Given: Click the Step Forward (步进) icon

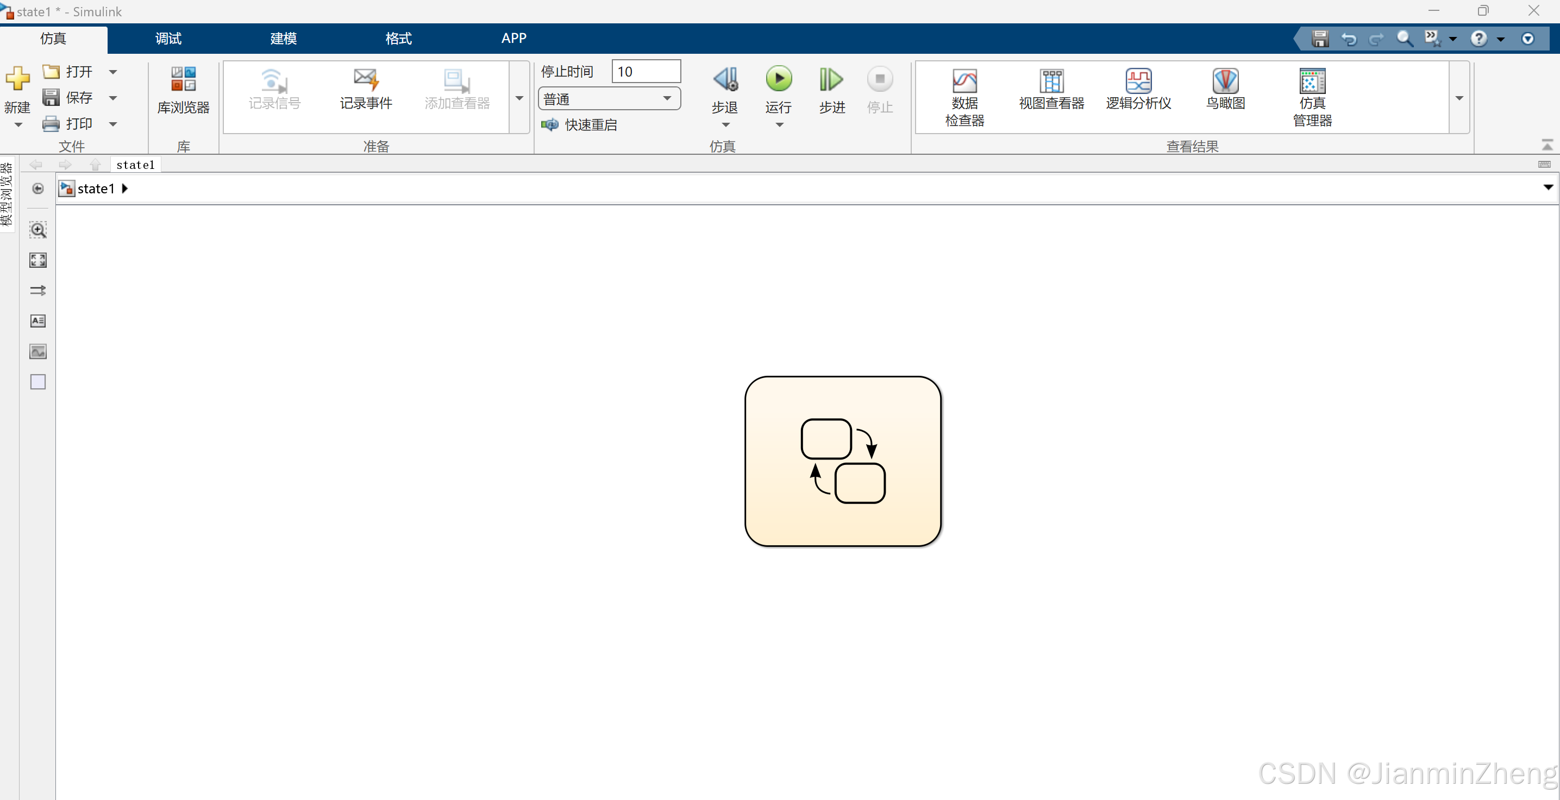Looking at the screenshot, I should tap(831, 79).
